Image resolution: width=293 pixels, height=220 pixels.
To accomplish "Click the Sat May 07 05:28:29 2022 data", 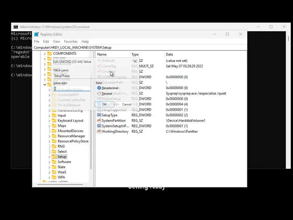I will [x=184, y=66].
